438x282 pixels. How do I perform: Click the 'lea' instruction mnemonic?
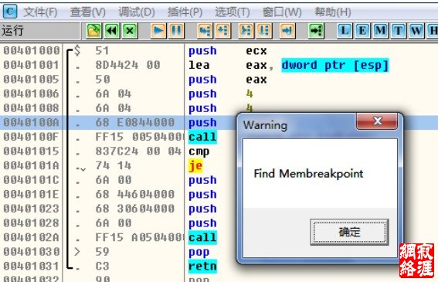pos(199,65)
